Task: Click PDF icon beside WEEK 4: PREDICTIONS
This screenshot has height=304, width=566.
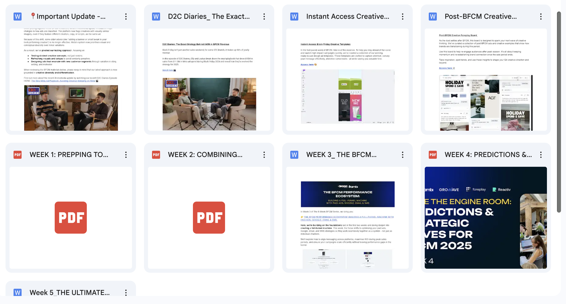Action: pyautogui.click(x=433, y=155)
